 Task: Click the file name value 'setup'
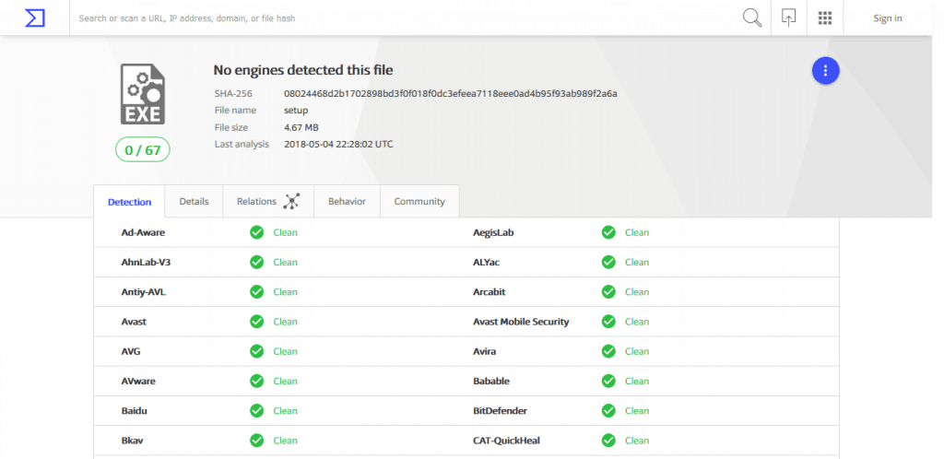[296, 111]
